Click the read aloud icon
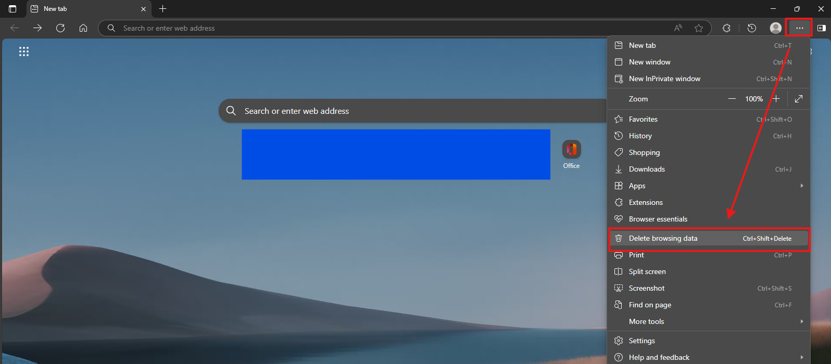This screenshot has height=364, width=831. pyautogui.click(x=678, y=28)
